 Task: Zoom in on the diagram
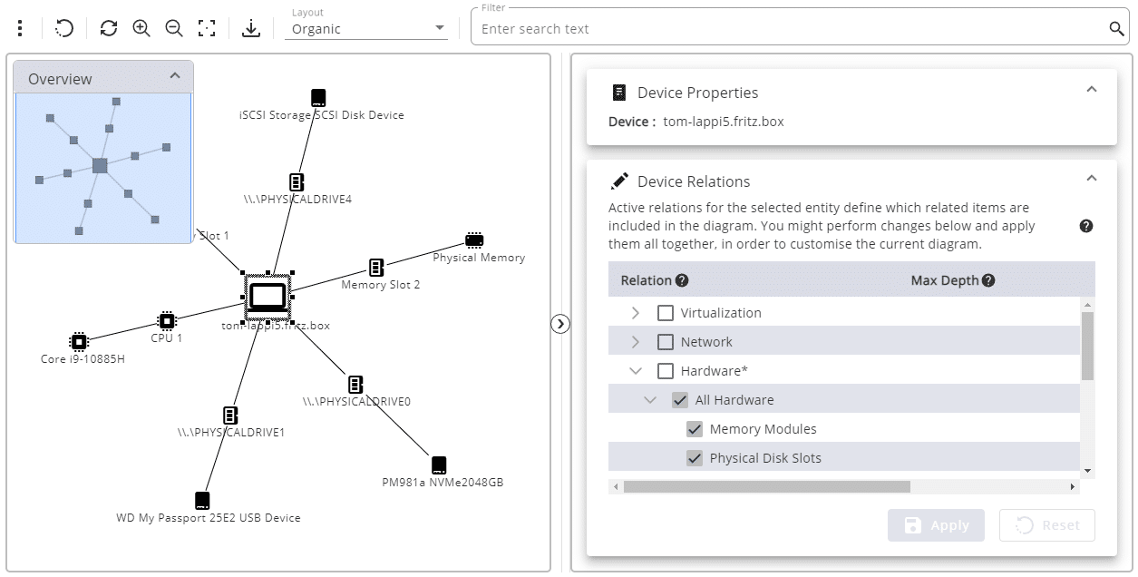pos(141,28)
